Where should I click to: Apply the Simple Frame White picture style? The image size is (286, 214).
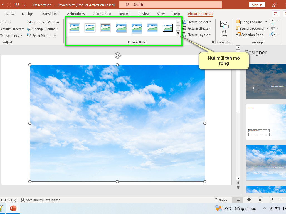pos(74,28)
